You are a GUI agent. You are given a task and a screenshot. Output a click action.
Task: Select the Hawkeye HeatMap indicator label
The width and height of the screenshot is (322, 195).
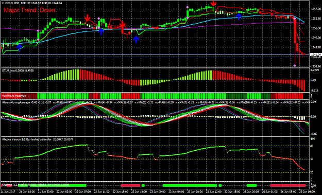pos(14,96)
